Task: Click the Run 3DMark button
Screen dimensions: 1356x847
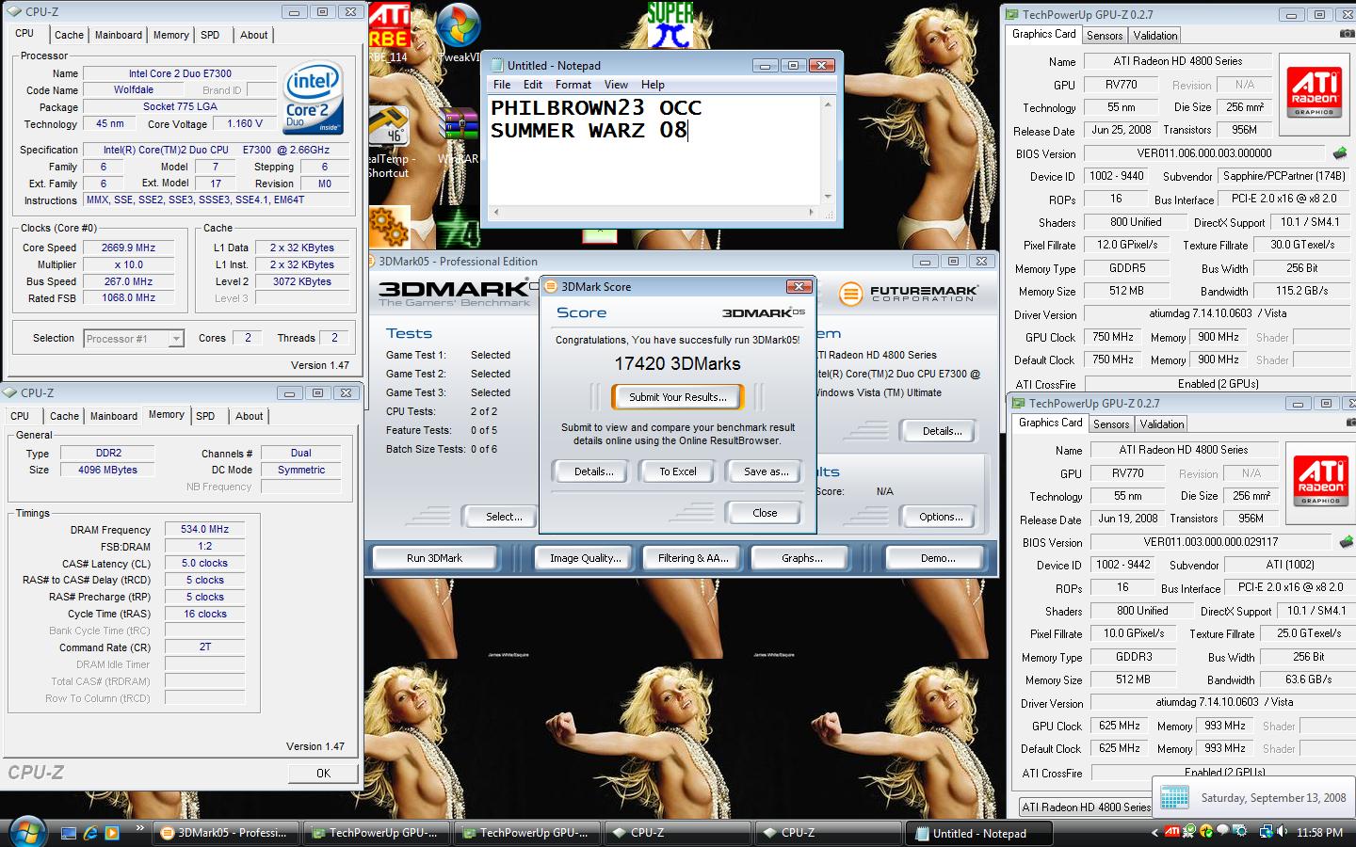Action: coord(434,558)
